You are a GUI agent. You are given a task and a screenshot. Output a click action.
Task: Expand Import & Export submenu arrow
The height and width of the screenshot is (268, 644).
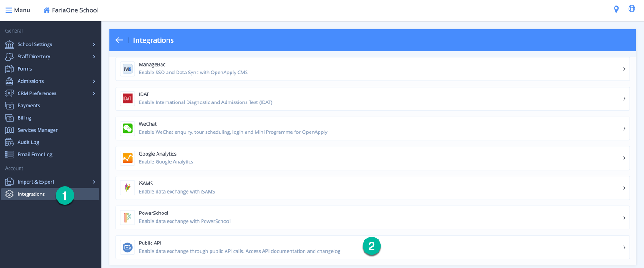[94, 182]
